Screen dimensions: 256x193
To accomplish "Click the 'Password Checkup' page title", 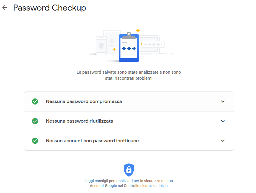I will pos(50,8).
